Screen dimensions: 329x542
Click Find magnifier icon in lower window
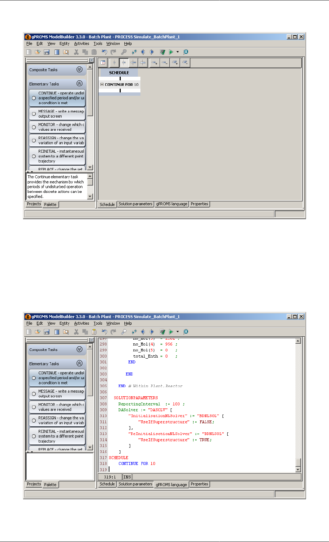pyautogui.click(x=124, y=332)
